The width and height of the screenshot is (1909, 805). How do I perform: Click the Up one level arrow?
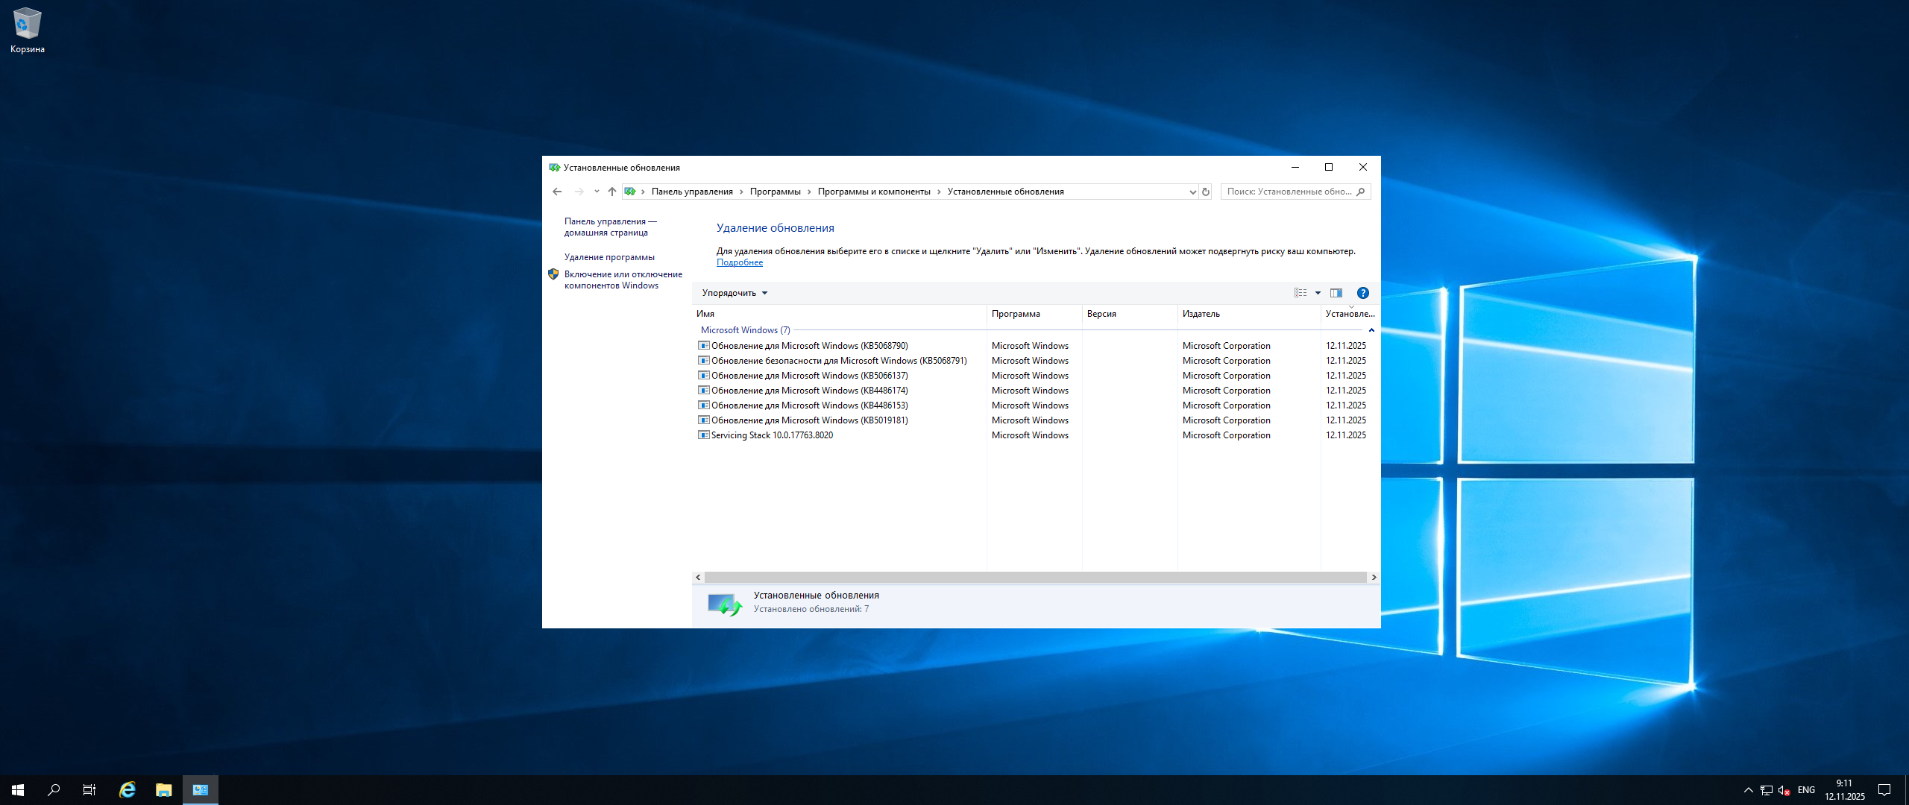[612, 192]
